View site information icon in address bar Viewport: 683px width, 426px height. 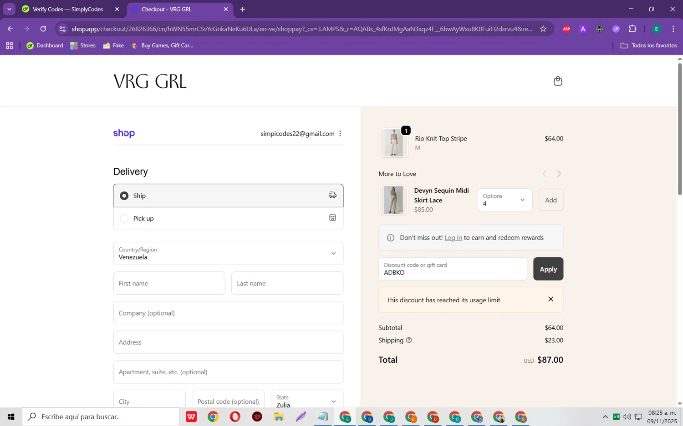tap(63, 29)
